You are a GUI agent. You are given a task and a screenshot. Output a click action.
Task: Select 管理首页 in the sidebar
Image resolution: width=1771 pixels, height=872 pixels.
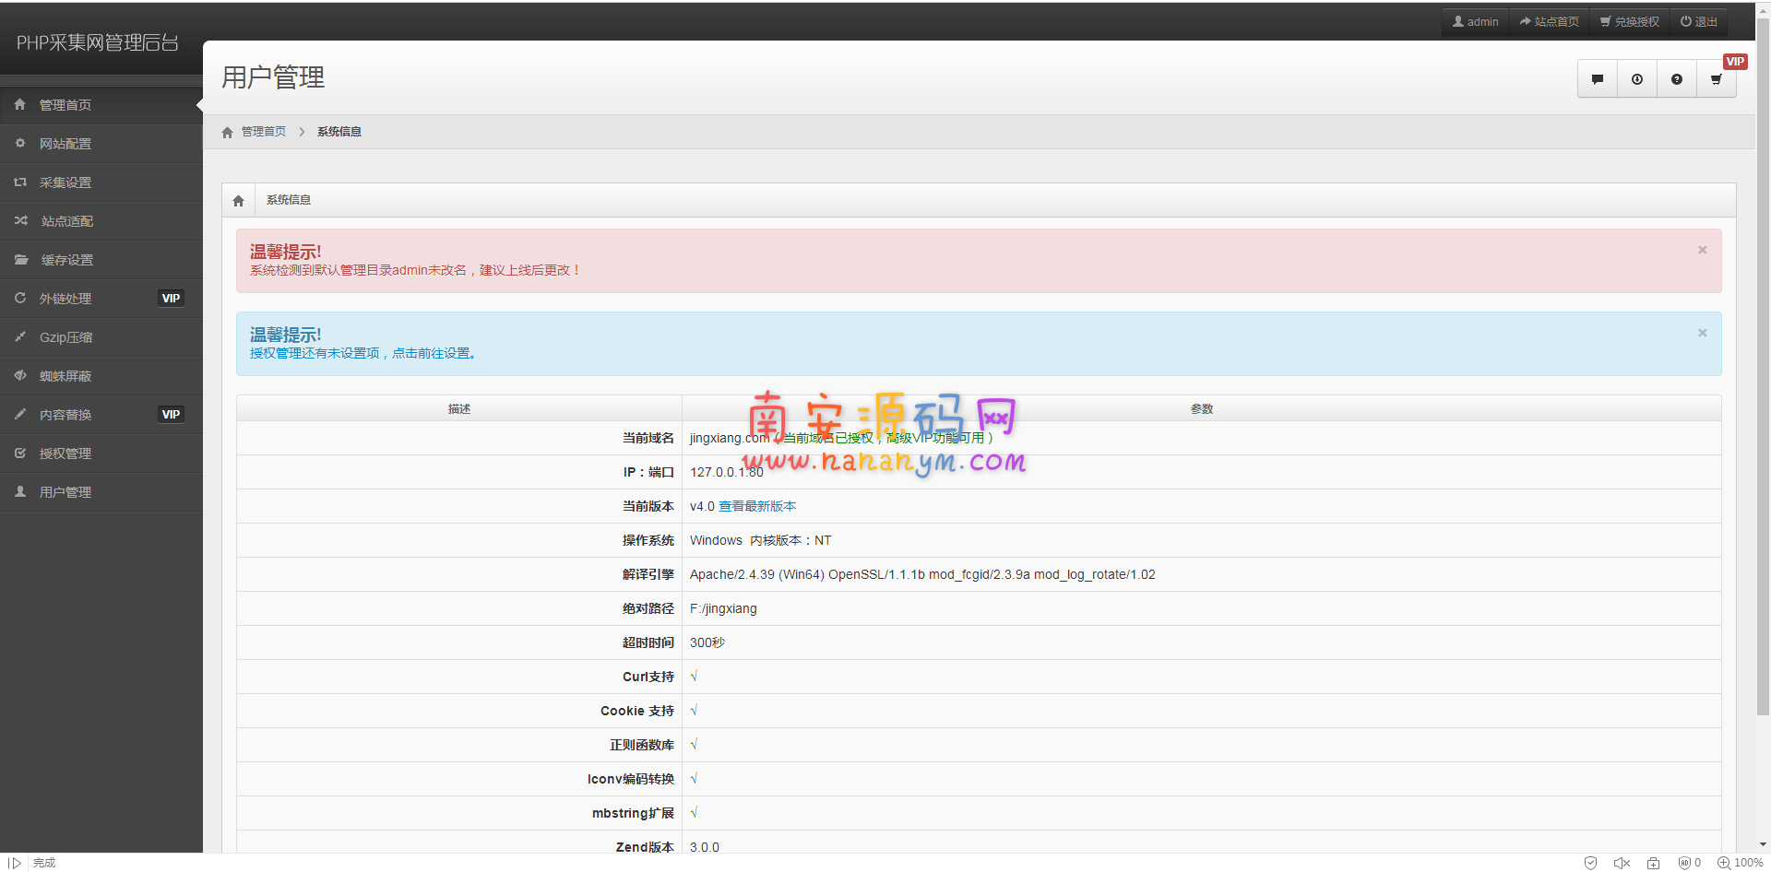101,105
